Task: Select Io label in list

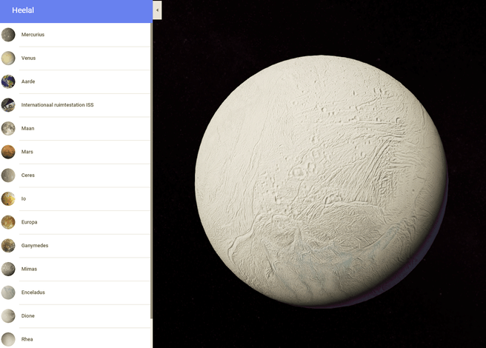Action: pyautogui.click(x=24, y=198)
